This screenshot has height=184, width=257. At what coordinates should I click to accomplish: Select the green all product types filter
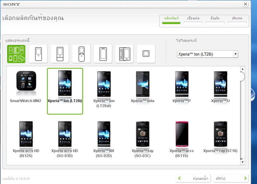coord(16,54)
